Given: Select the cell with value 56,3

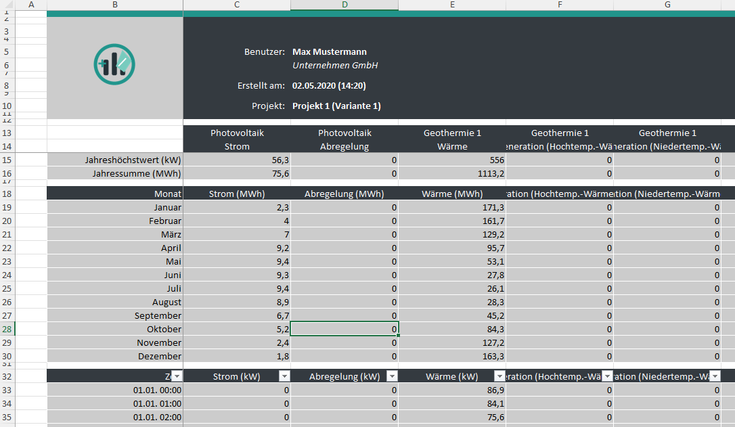Looking at the screenshot, I should tap(237, 160).
